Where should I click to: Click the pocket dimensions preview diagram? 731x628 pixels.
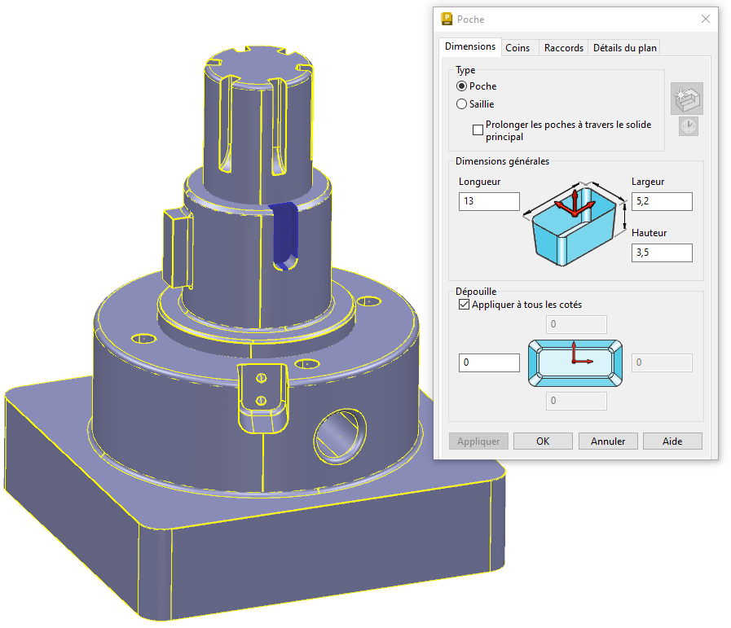click(x=575, y=225)
